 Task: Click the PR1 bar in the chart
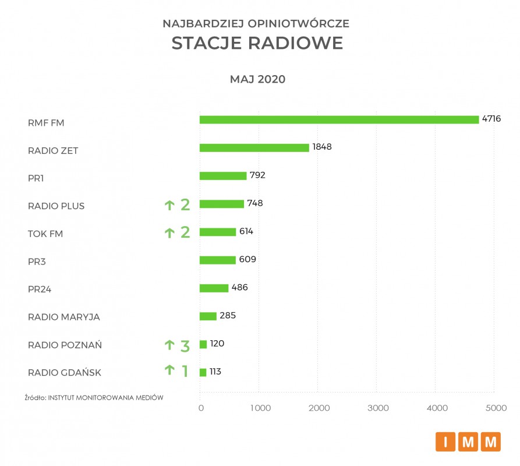(x=223, y=175)
